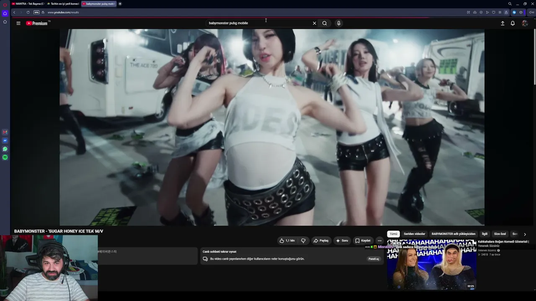Switch to the MANTRA browser tab
This screenshot has width=536, height=301.
[x=28, y=4]
